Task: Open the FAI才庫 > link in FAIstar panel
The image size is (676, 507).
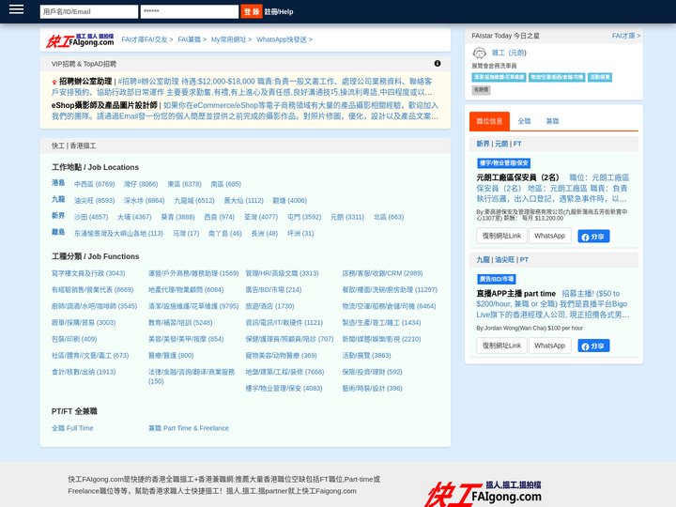Action: click(x=626, y=36)
